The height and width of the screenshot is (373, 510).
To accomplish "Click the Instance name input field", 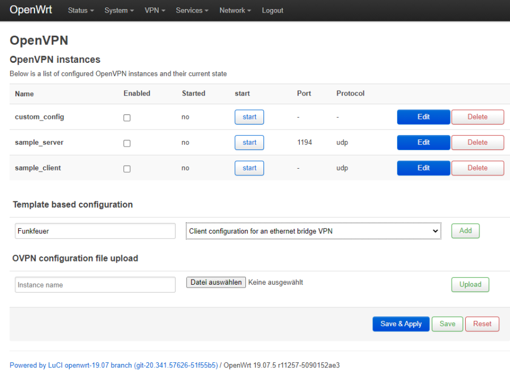I will click(95, 284).
